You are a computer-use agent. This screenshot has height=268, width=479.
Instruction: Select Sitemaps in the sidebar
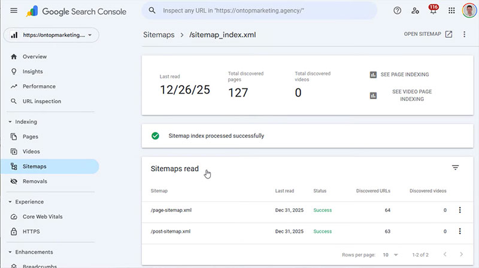tap(50, 167)
